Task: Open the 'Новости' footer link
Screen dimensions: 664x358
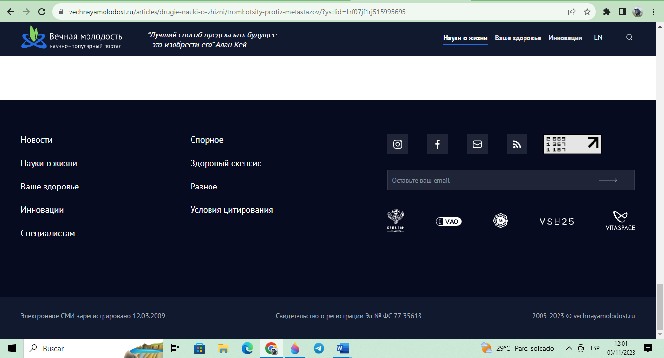Action: (36, 140)
